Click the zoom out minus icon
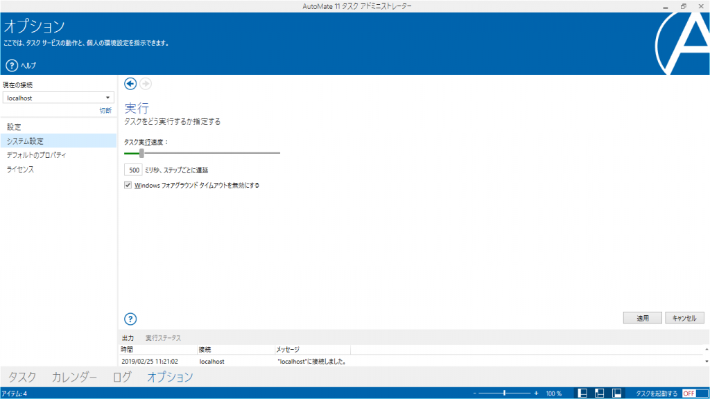Screen dimensions: 710x399 coord(474,393)
